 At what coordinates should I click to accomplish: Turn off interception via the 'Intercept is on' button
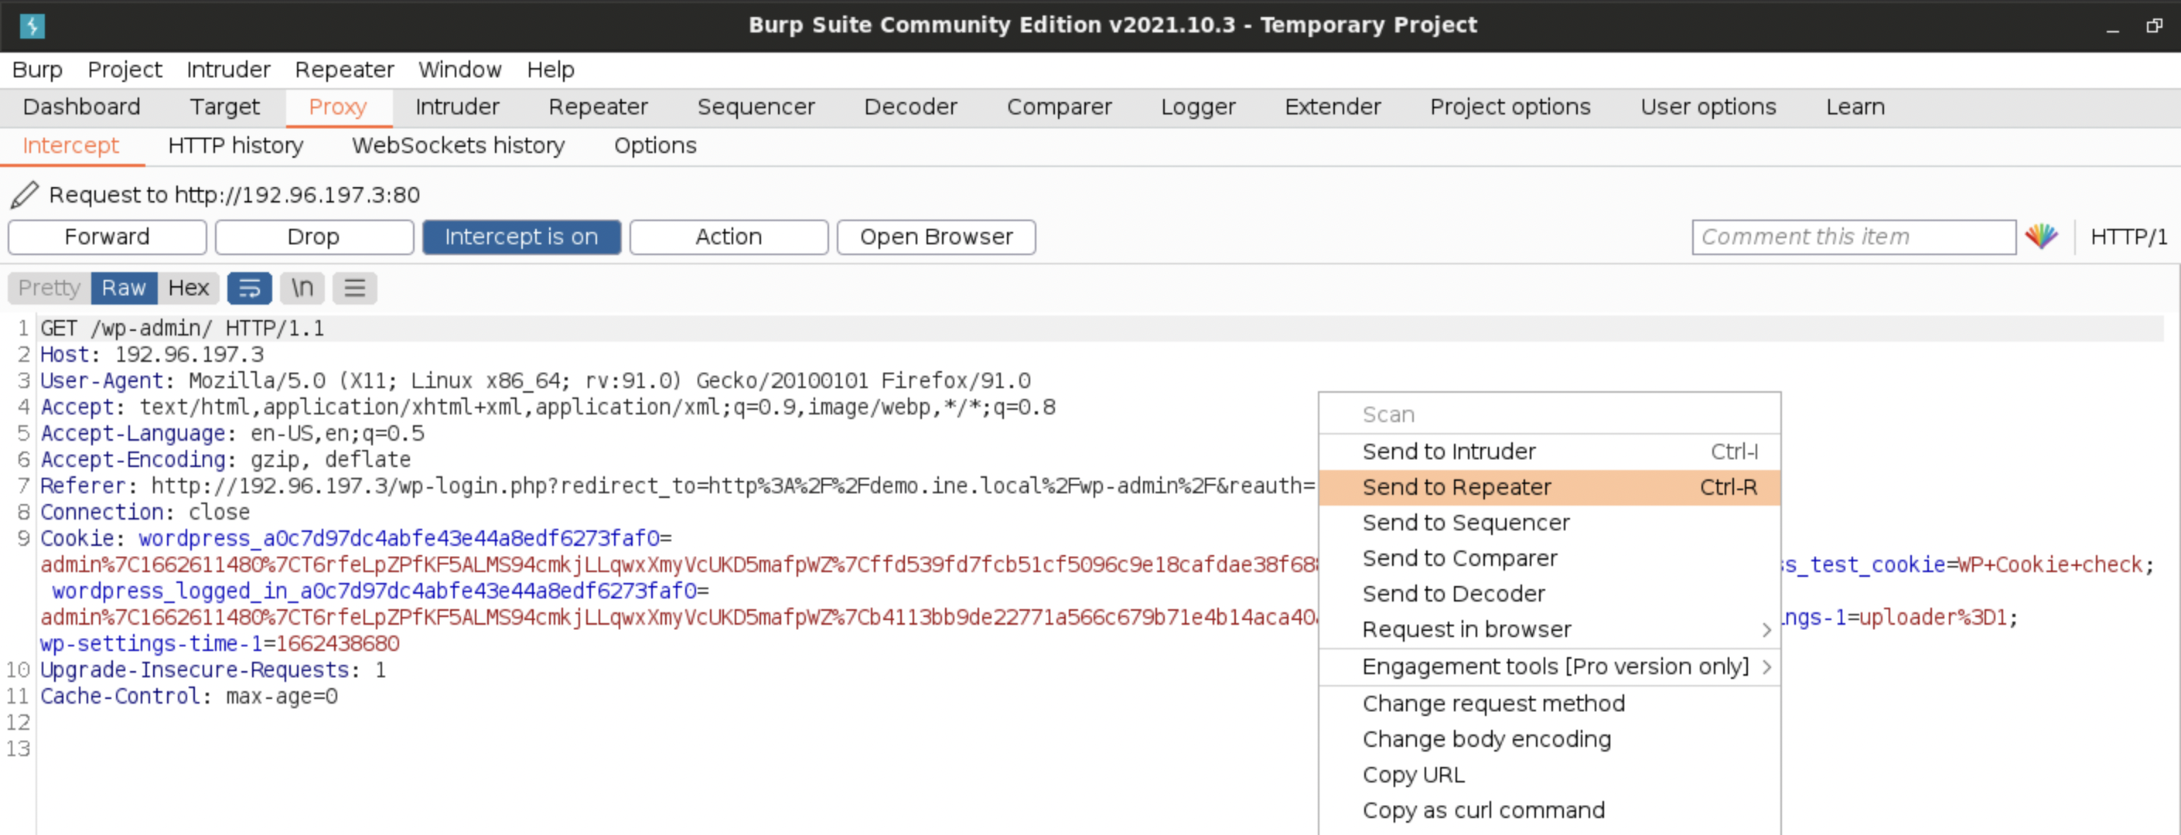tap(521, 237)
